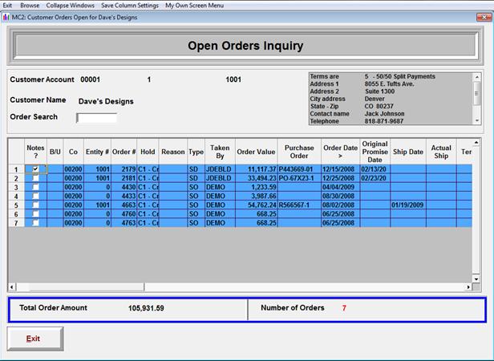Click Total Order Amount value 105,931.59
Image resolution: width=494 pixels, height=361 pixels.
[146, 308]
